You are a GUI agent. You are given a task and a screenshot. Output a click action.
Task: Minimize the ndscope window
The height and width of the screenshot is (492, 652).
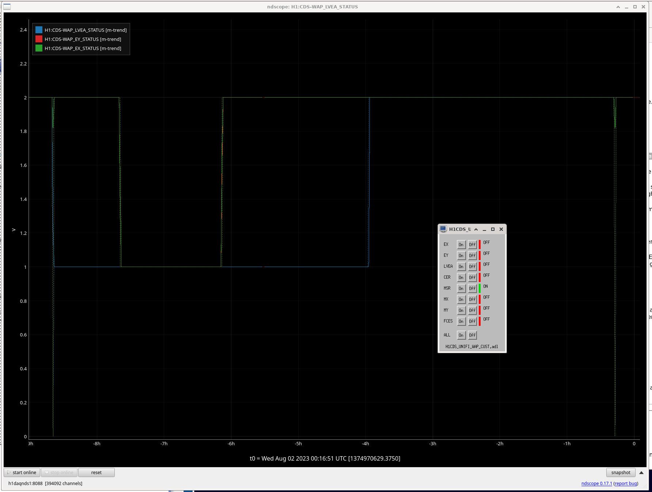click(x=626, y=7)
